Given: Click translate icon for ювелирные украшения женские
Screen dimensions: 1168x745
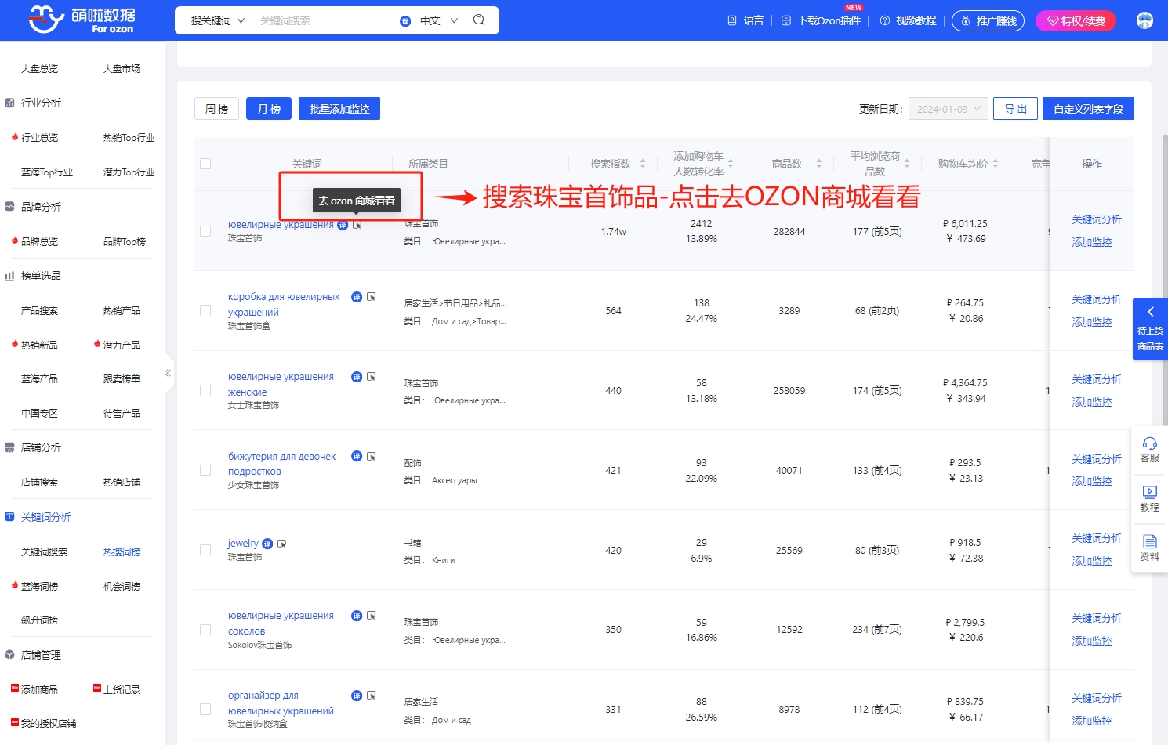Looking at the screenshot, I should (x=357, y=377).
